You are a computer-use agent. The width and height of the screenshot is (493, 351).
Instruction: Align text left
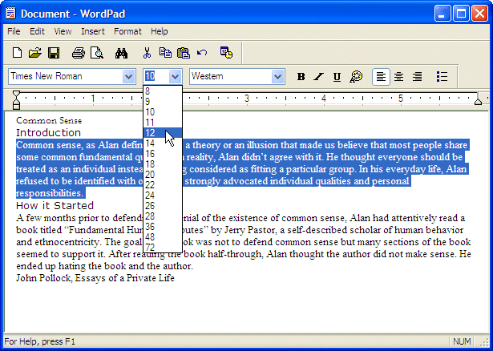[381, 77]
